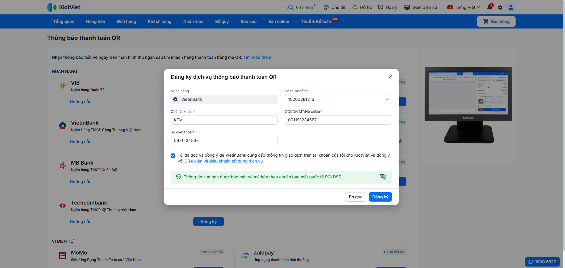Click the 'Thông báo thanh toán QR' heading

click(x=84, y=38)
